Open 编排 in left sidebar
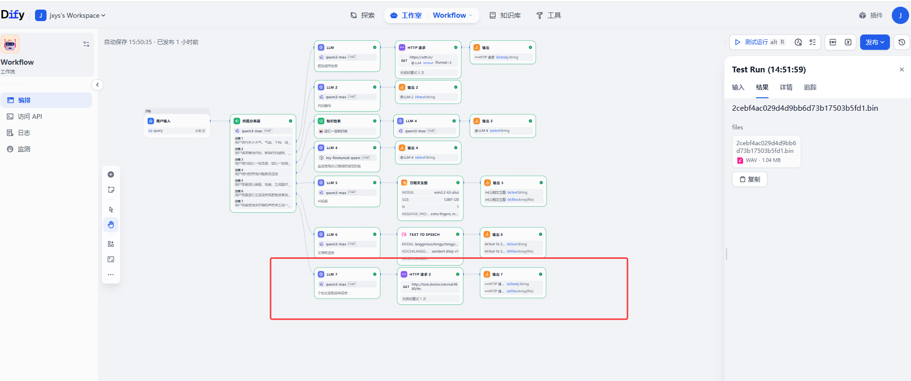Image resolution: width=911 pixels, height=381 pixels. pos(47,100)
